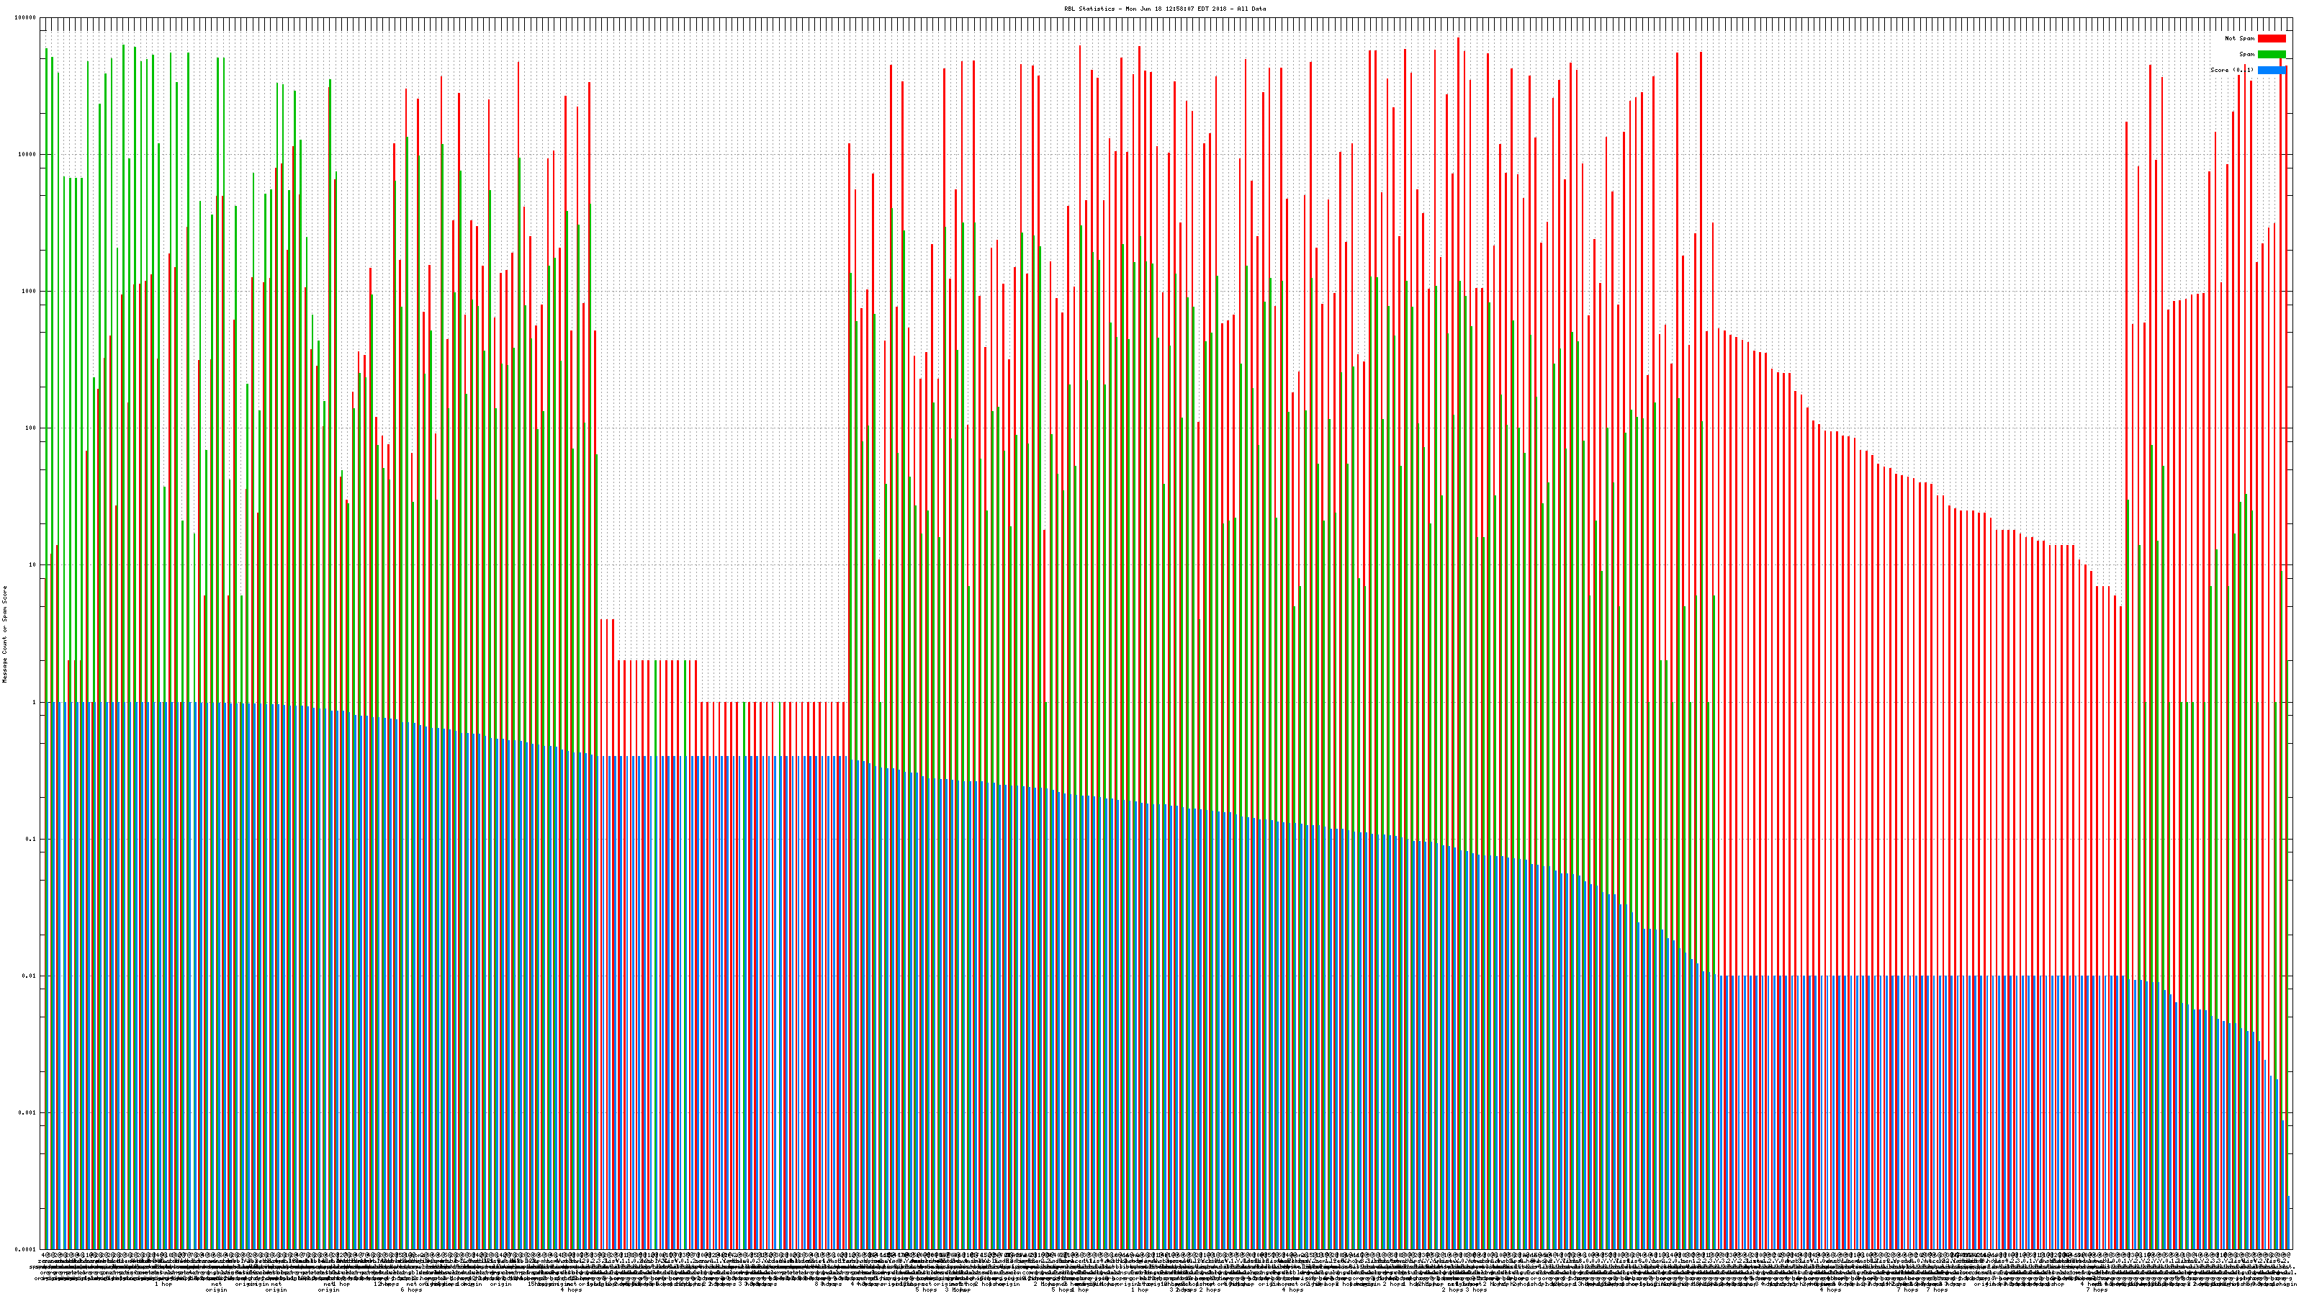Click the date 'Mon Jun 18' in title
The image size is (2304, 1296).
[x=1144, y=9]
